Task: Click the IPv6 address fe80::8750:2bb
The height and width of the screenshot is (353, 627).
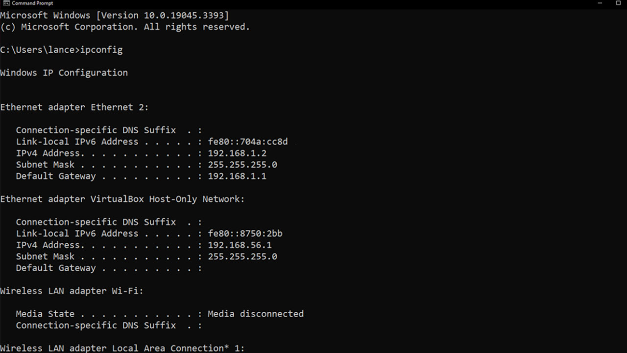Action: point(245,233)
